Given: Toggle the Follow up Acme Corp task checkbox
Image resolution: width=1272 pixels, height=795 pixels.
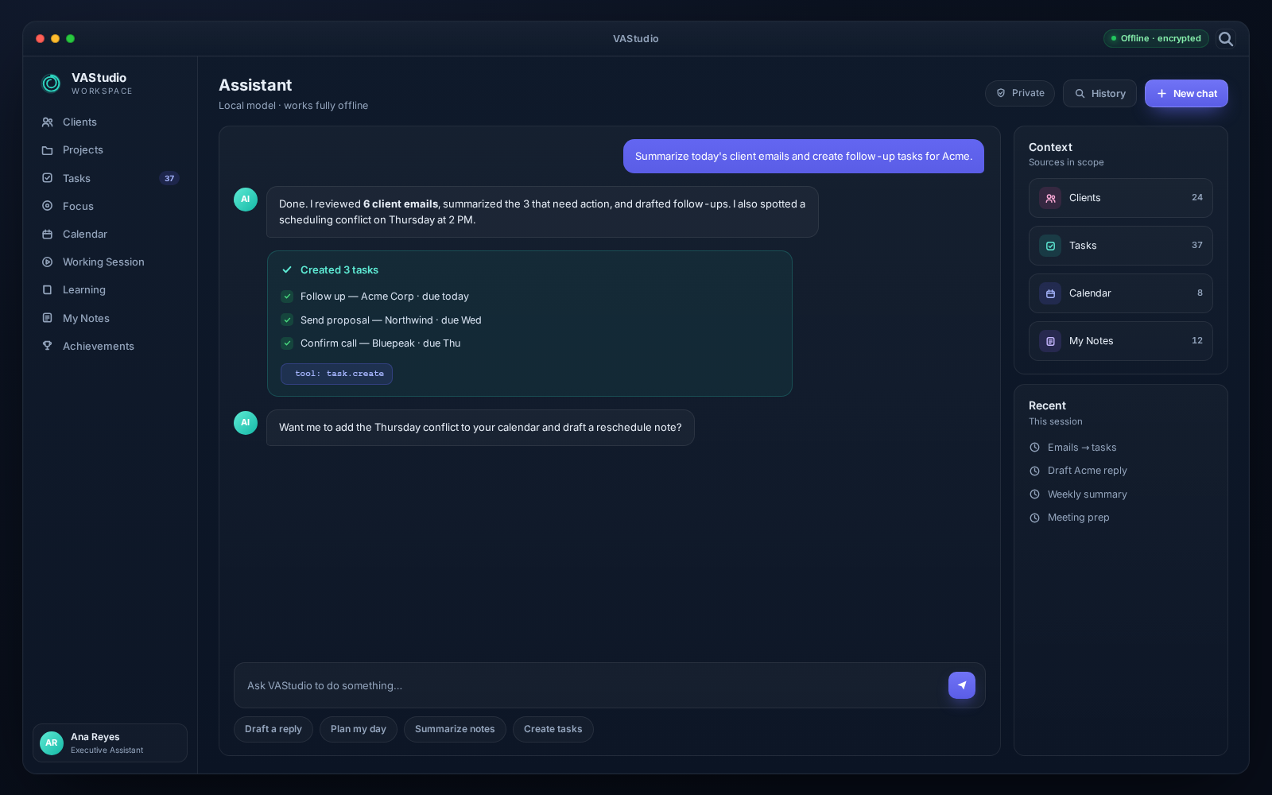Looking at the screenshot, I should (x=287, y=297).
